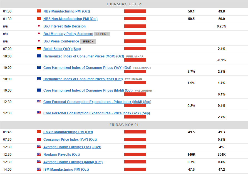Click the German flag next to Retail Sales
Image resolution: width=248 pixels, height=174 pixels.
(39, 49)
